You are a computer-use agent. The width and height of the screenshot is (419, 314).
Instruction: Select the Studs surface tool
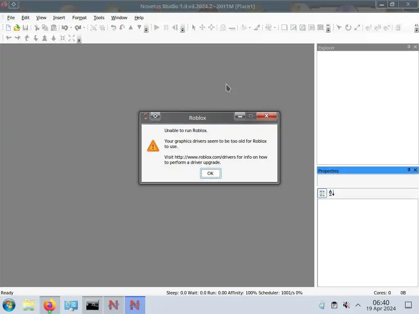coord(311,27)
